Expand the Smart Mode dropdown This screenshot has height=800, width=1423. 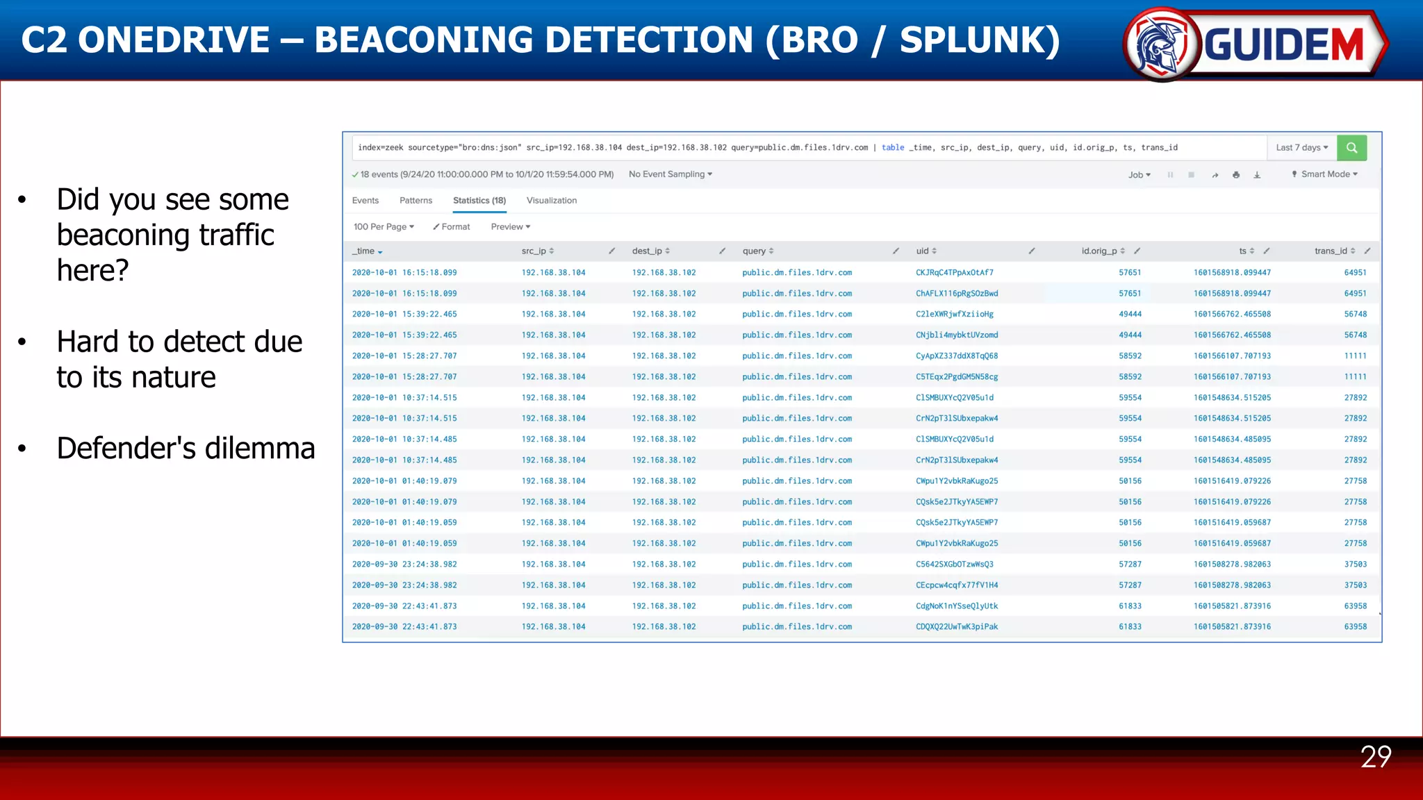click(1325, 174)
